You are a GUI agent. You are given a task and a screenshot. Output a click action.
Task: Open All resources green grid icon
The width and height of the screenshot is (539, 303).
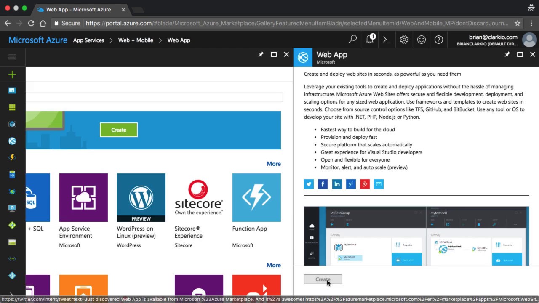point(12,107)
